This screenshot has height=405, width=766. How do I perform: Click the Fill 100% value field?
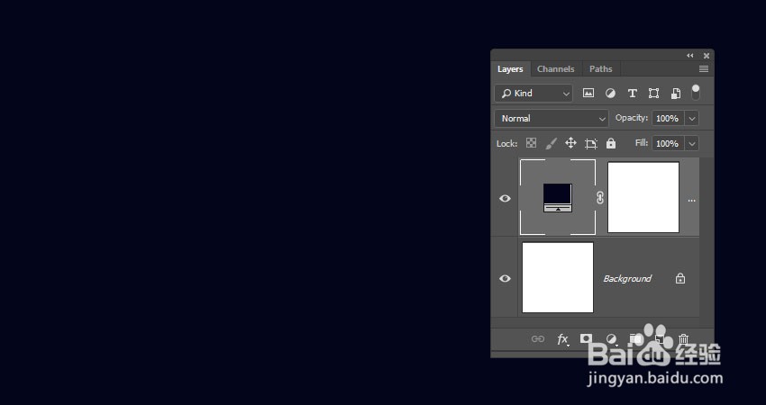[669, 143]
